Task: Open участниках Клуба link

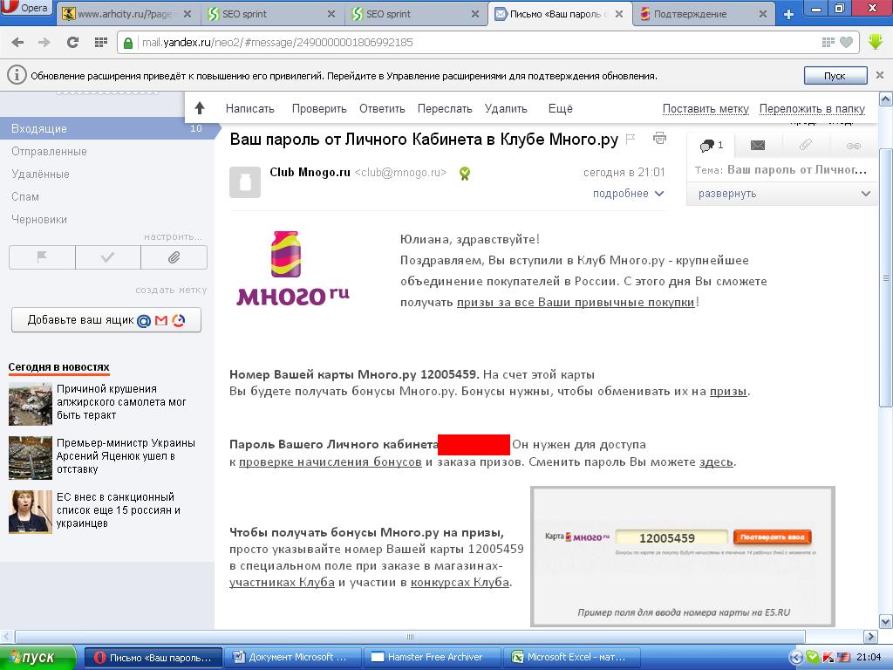Action: pos(282,582)
